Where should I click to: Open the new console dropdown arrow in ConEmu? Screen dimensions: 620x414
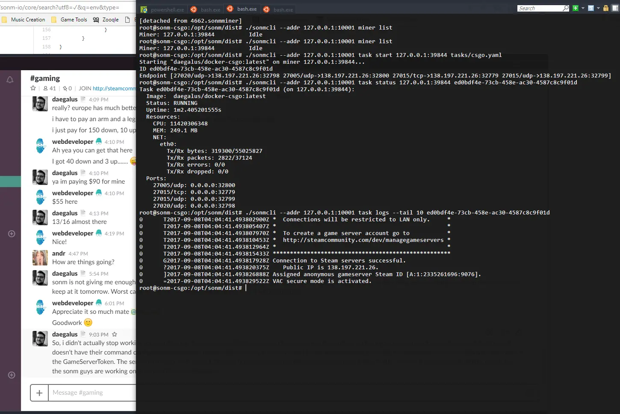tap(583, 8)
